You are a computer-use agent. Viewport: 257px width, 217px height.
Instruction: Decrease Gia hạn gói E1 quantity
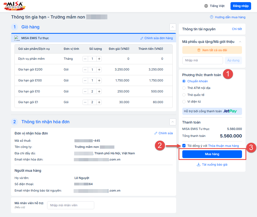[x=85, y=102]
